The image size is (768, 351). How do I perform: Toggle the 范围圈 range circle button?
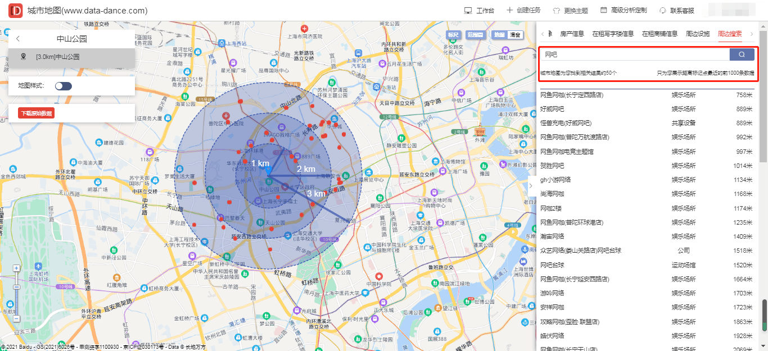tap(476, 35)
